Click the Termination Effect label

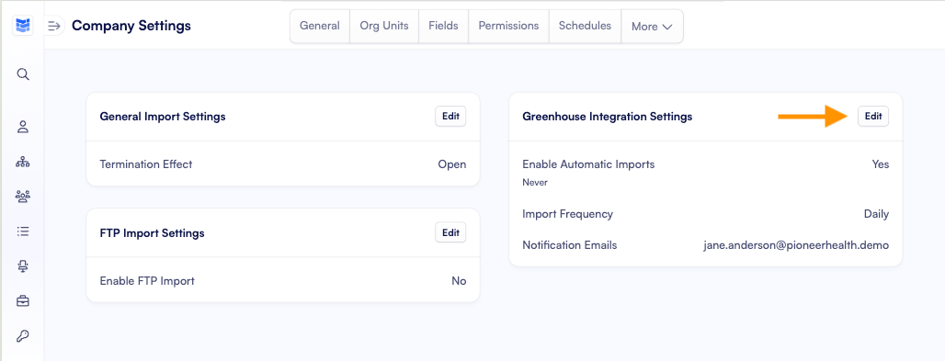coord(146,164)
